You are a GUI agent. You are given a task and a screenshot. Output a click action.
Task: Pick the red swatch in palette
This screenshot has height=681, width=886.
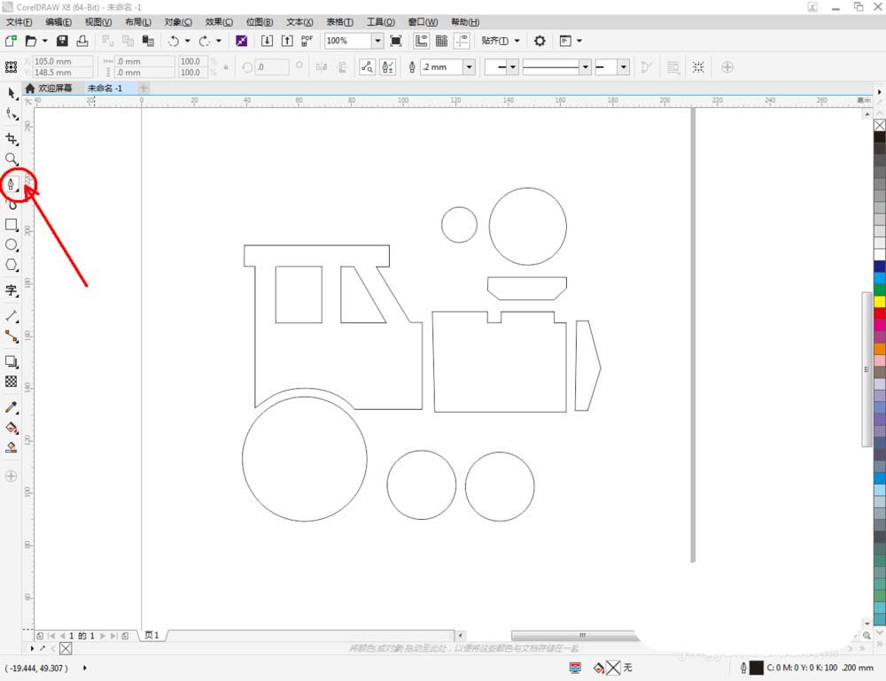880,313
